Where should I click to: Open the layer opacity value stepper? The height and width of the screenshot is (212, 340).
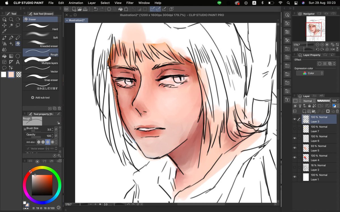338,101
